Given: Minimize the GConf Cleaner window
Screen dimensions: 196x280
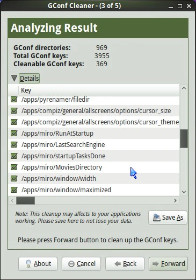Looking at the screenshot, I should tap(171, 7).
